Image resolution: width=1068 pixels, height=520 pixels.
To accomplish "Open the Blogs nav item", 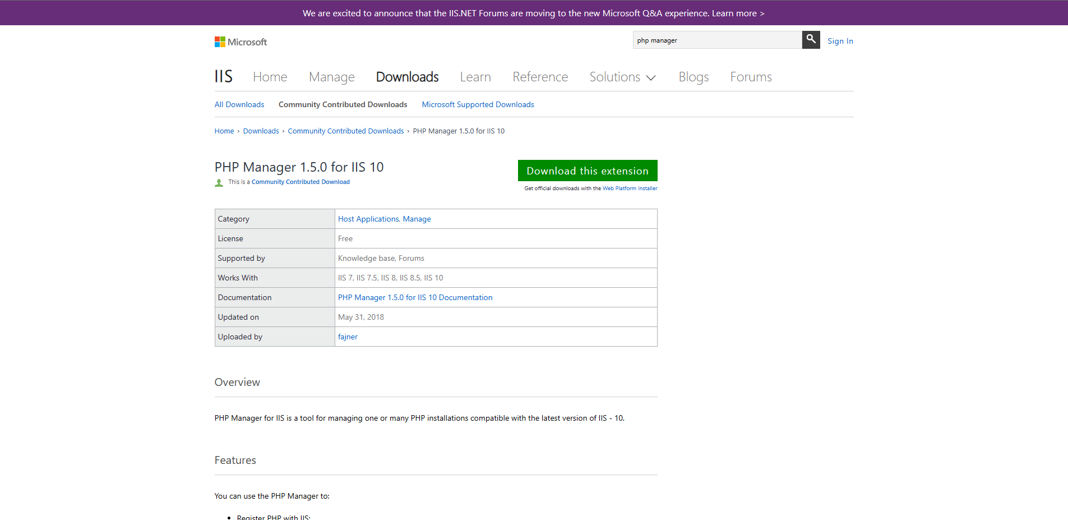I will click(693, 77).
